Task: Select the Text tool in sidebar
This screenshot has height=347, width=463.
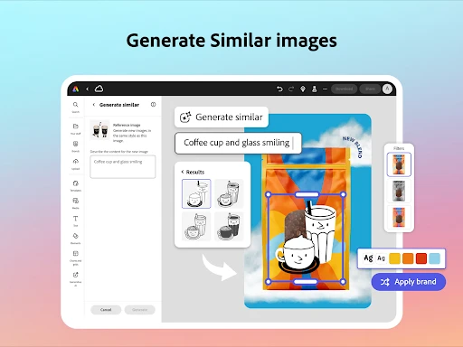Action: tap(75, 220)
